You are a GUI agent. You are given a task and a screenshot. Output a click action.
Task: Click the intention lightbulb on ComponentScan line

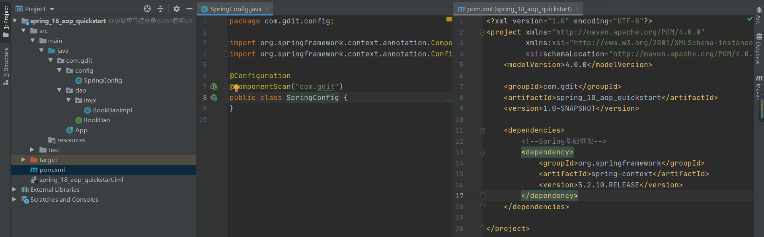click(x=236, y=87)
